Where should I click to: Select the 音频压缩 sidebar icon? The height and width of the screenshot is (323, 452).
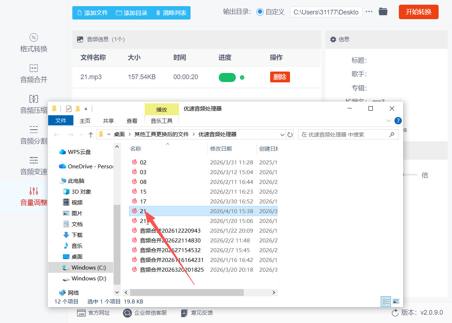click(x=34, y=99)
